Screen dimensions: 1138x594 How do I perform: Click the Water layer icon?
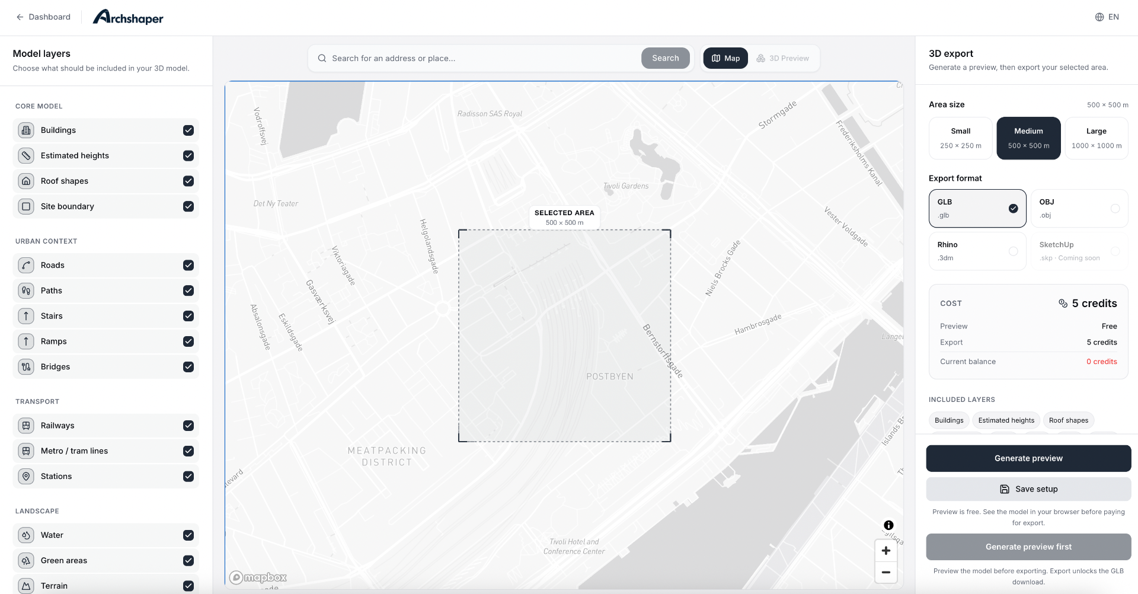pyautogui.click(x=26, y=535)
